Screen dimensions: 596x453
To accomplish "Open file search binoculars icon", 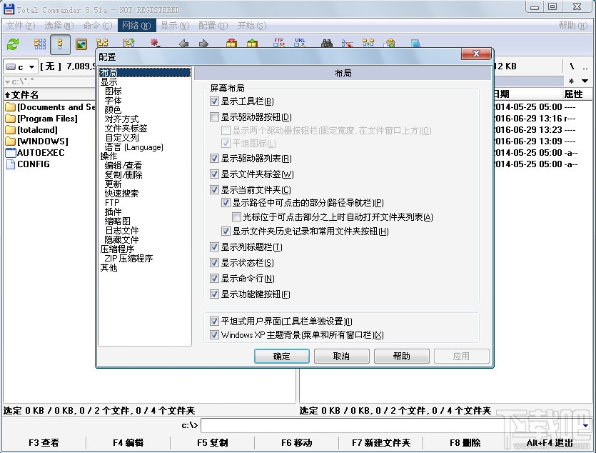I will [x=326, y=44].
